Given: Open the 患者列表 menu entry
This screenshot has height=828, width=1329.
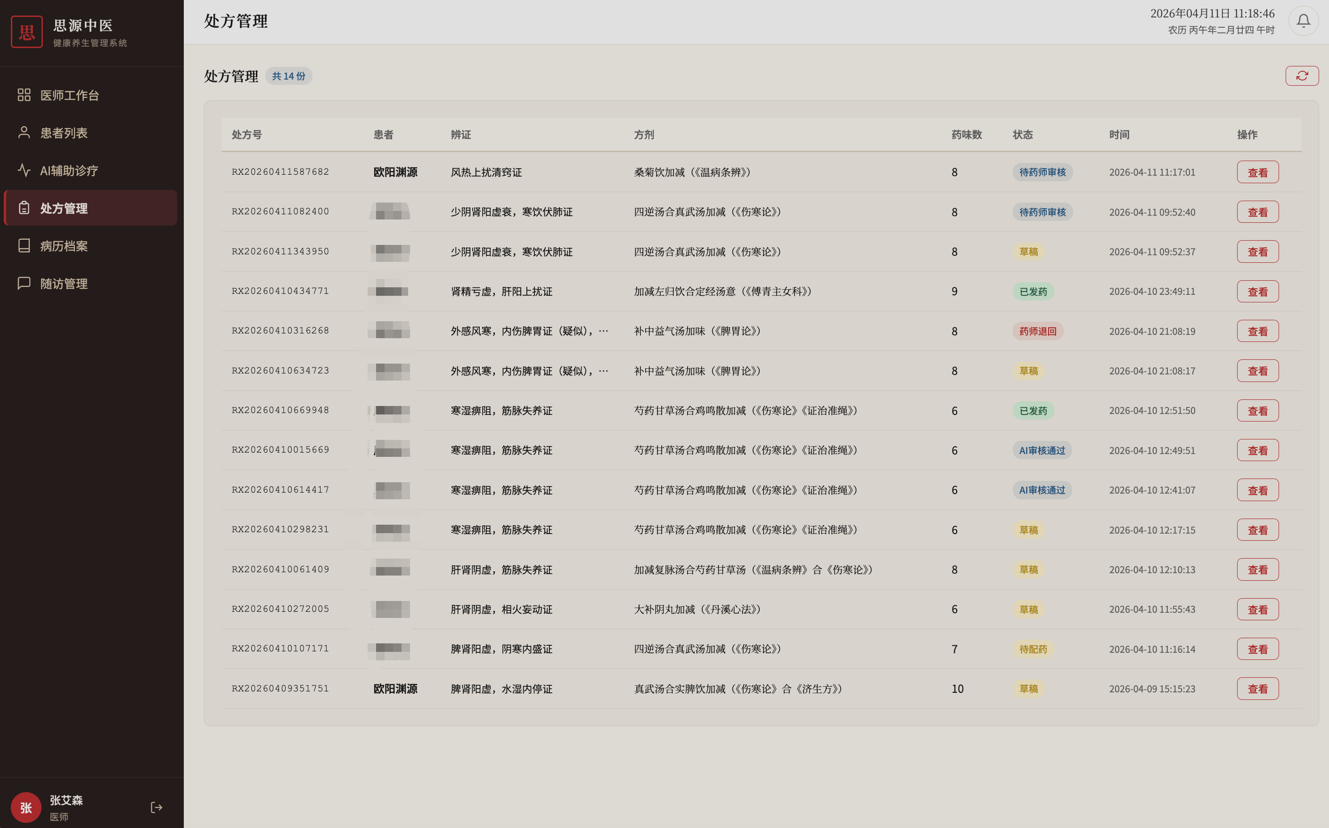Looking at the screenshot, I should 64,132.
